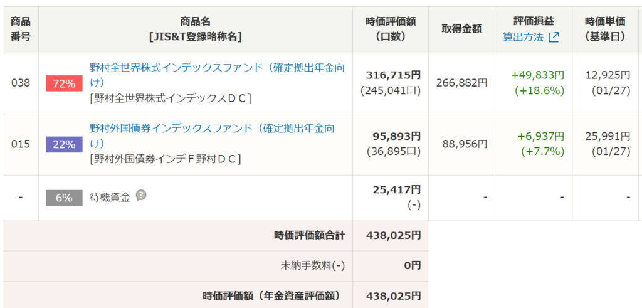Select product number 015 cell
Image resolution: width=642 pixels, height=308 pixels.
click(x=21, y=144)
